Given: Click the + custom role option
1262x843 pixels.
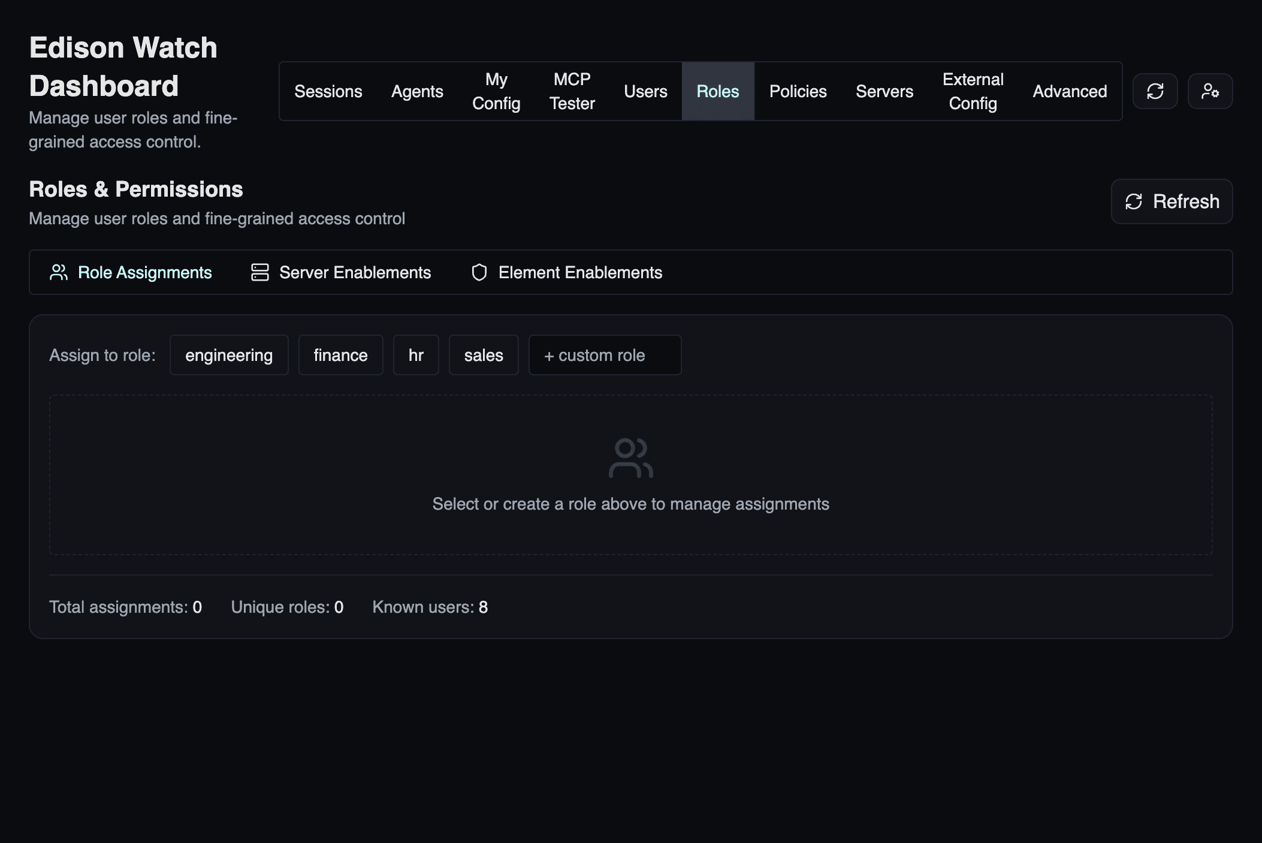Looking at the screenshot, I should [605, 354].
